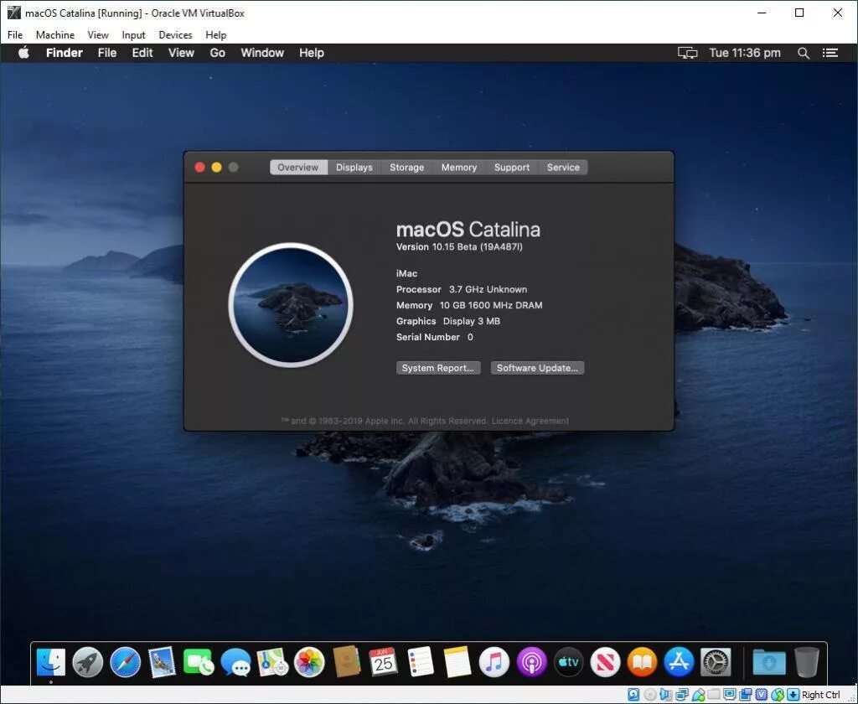This screenshot has width=858, height=704.
Task: Open the macOS Window menu
Action: (x=262, y=53)
